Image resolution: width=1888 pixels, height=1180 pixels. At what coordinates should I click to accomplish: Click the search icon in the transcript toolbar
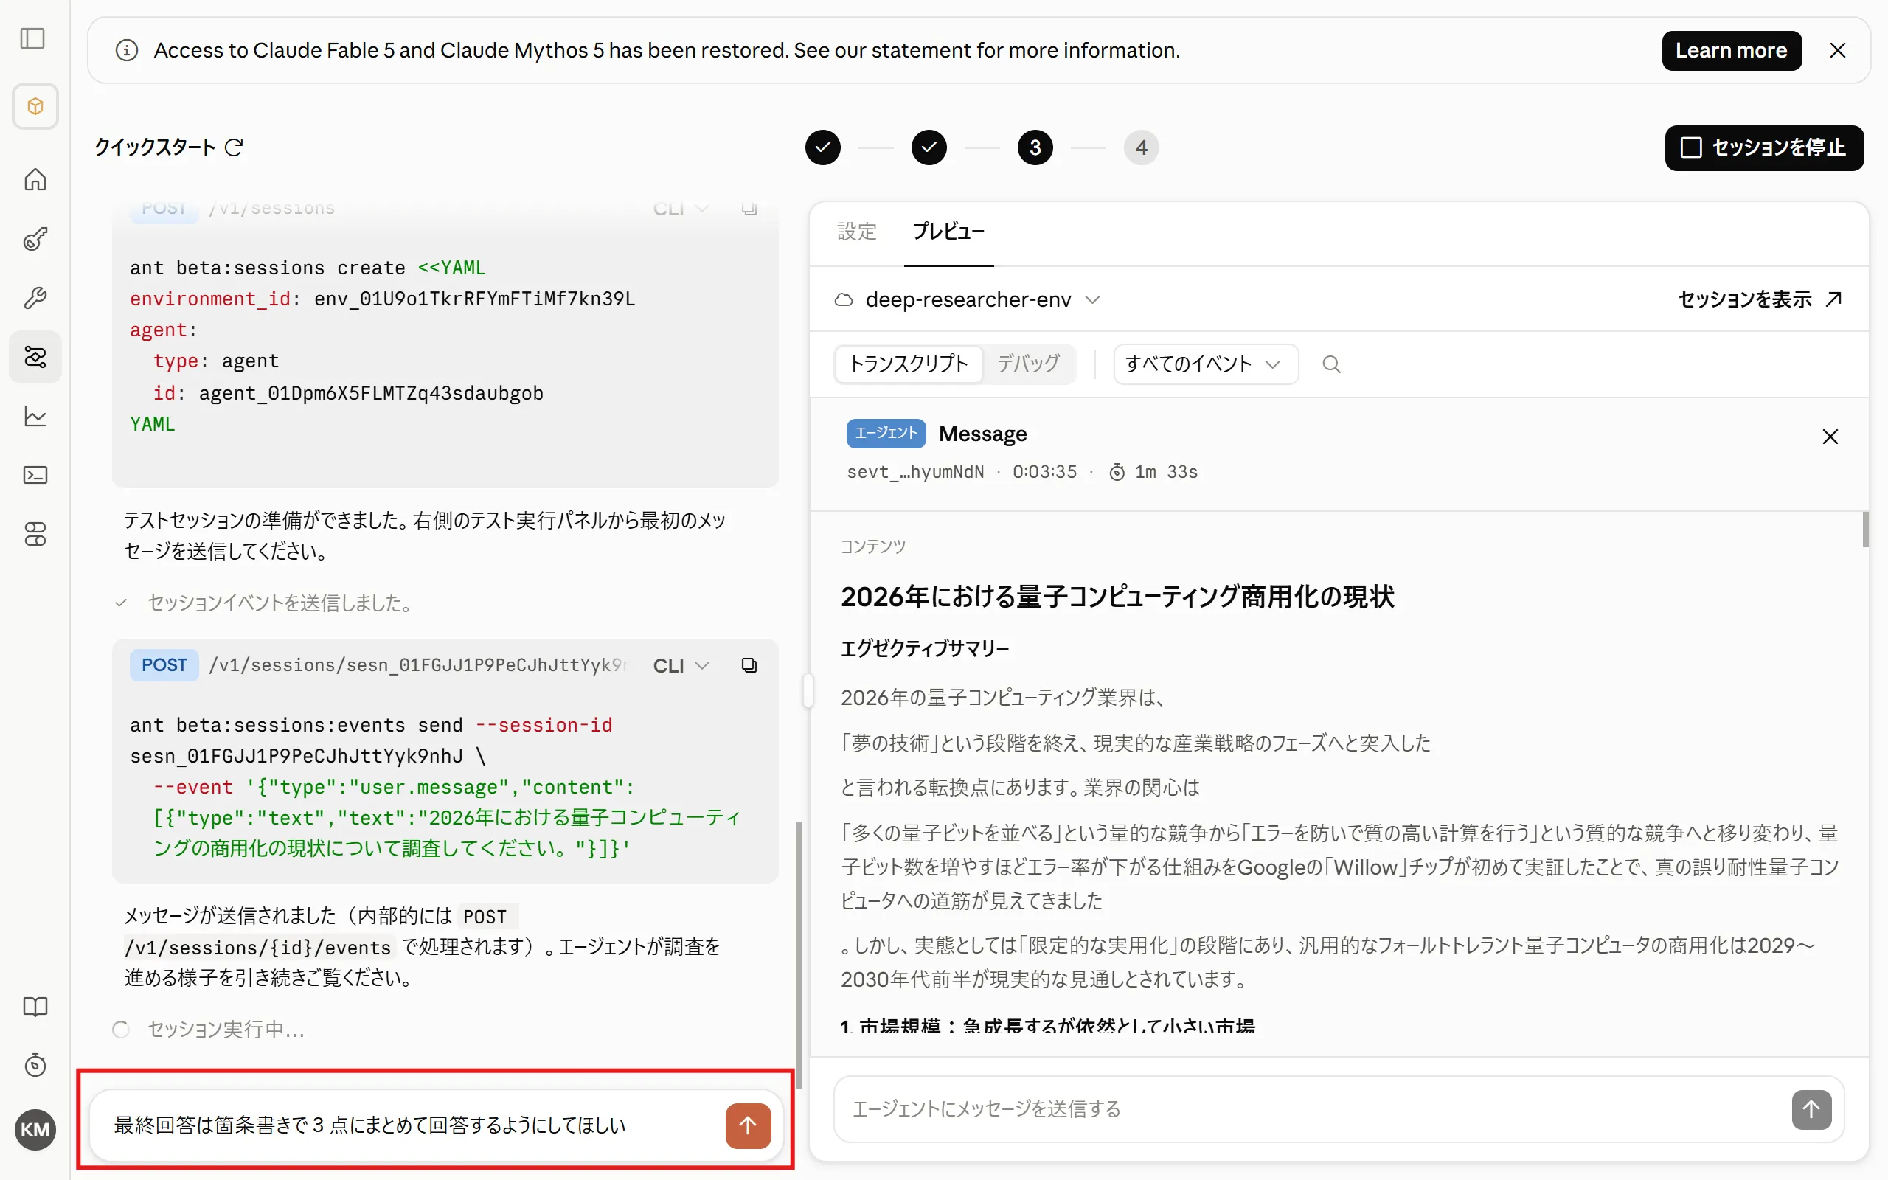(1331, 364)
